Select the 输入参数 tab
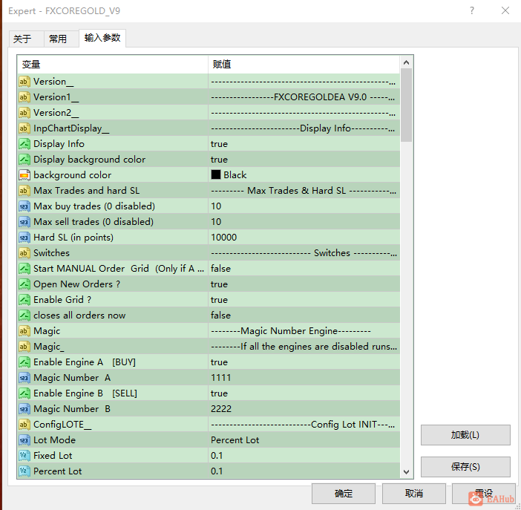Viewport: 521px width, 510px height. (x=102, y=38)
